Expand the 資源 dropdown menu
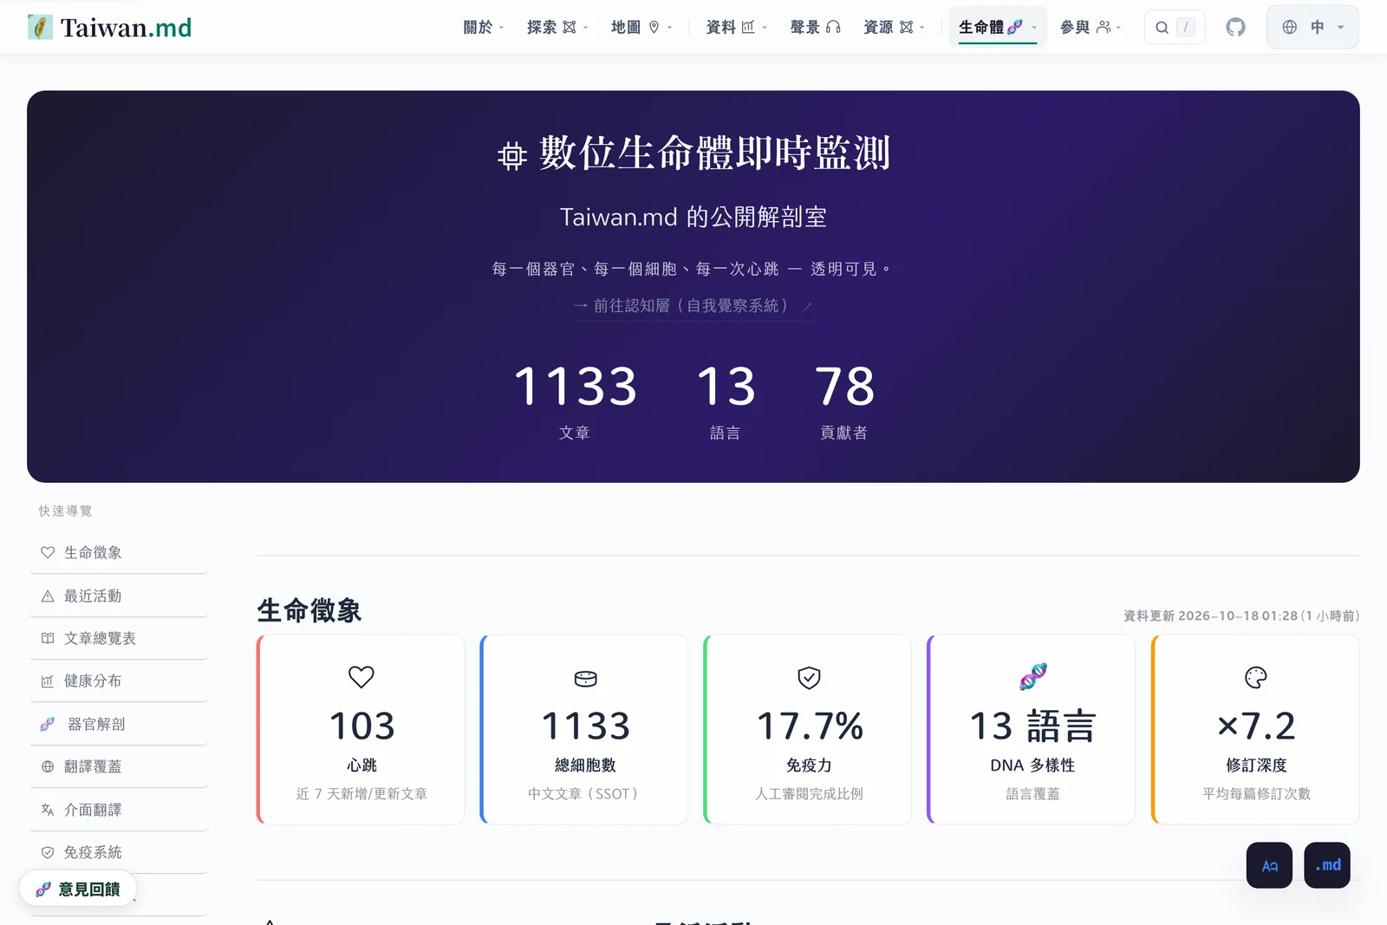Viewport: 1387px width, 925px height. tap(895, 27)
